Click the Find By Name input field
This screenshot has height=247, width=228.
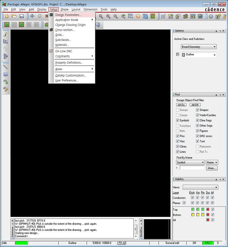click(192, 168)
